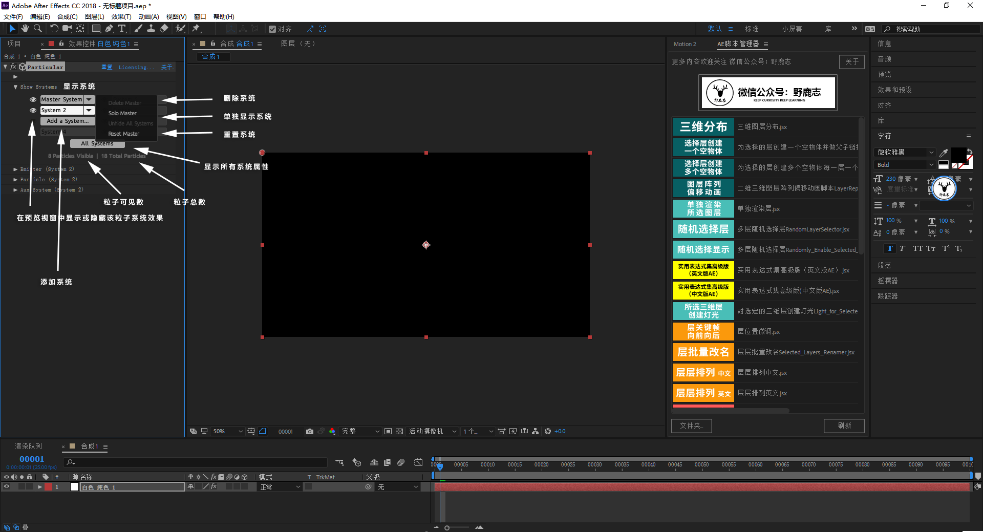Image resolution: width=983 pixels, height=532 pixels.
Task: Take a snapshot with the camera icon
Action: point(310,432)
